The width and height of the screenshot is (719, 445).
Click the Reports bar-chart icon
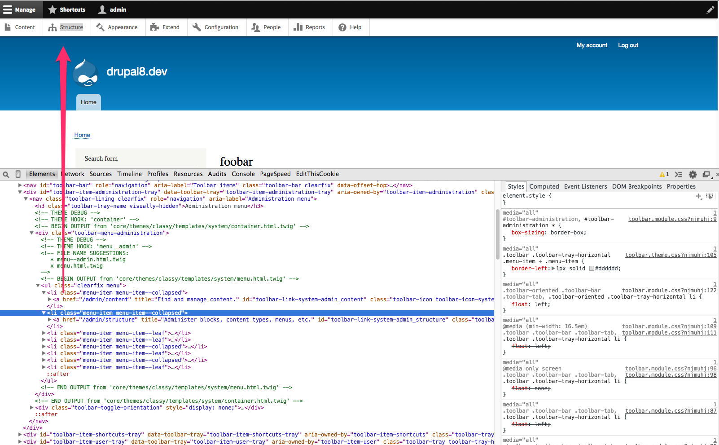coord(299,27)
